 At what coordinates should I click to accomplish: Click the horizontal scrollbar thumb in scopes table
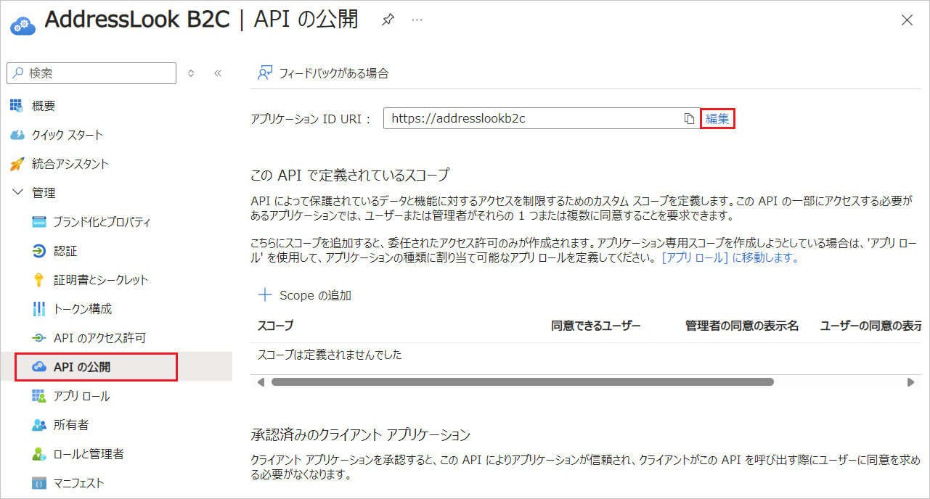pos(522,382)
